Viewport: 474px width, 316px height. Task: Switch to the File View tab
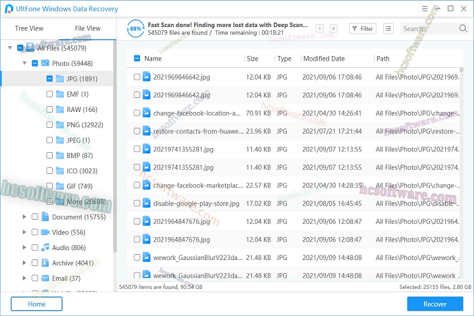click(88, 28)
